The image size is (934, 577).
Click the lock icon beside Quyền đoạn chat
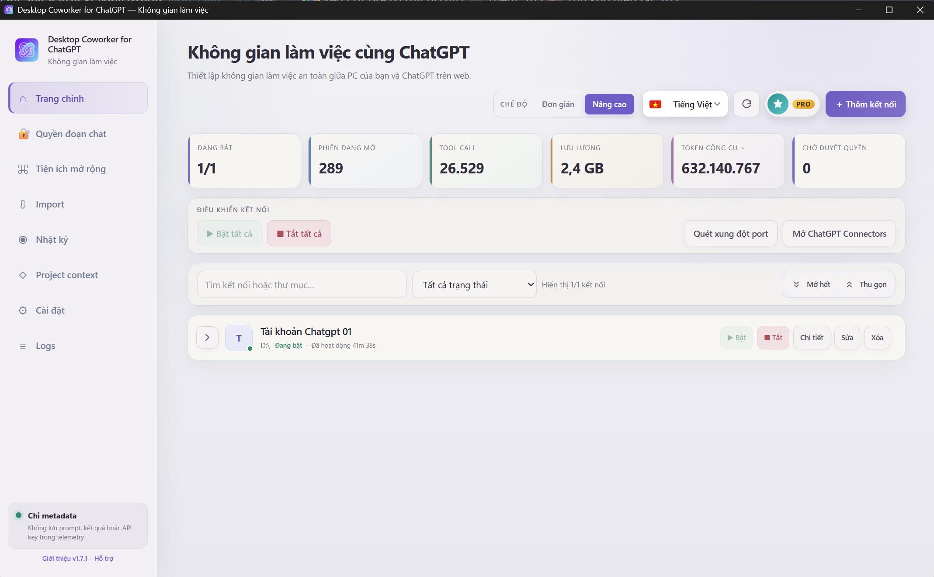pos(23,134)
